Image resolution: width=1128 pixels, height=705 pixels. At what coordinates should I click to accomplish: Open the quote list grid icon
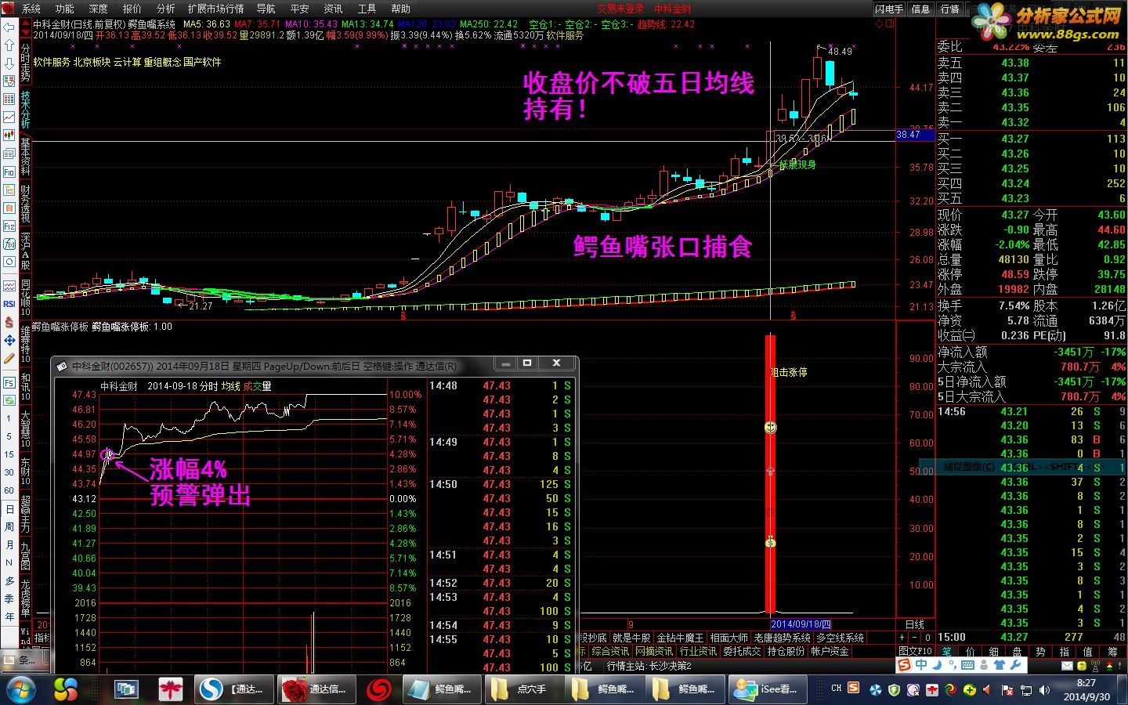point(9,99)
